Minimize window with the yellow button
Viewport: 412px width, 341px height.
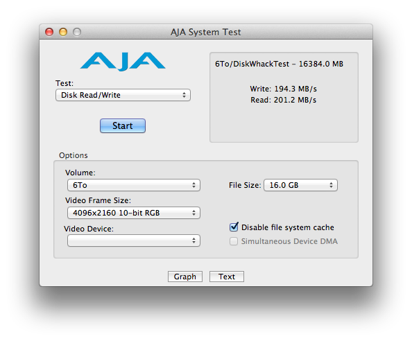63,32
